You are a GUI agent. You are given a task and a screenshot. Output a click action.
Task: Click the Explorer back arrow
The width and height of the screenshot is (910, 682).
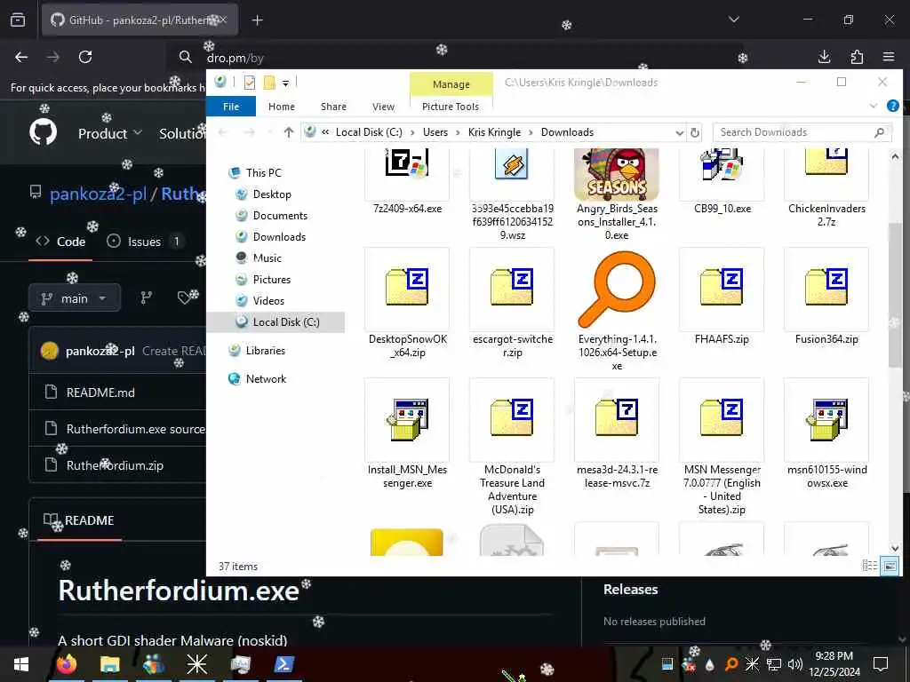(x=223, y=132)
